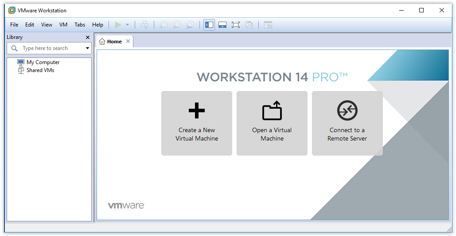
Task: Click the magnifier icon in Library search
Action: coord(14,48)
